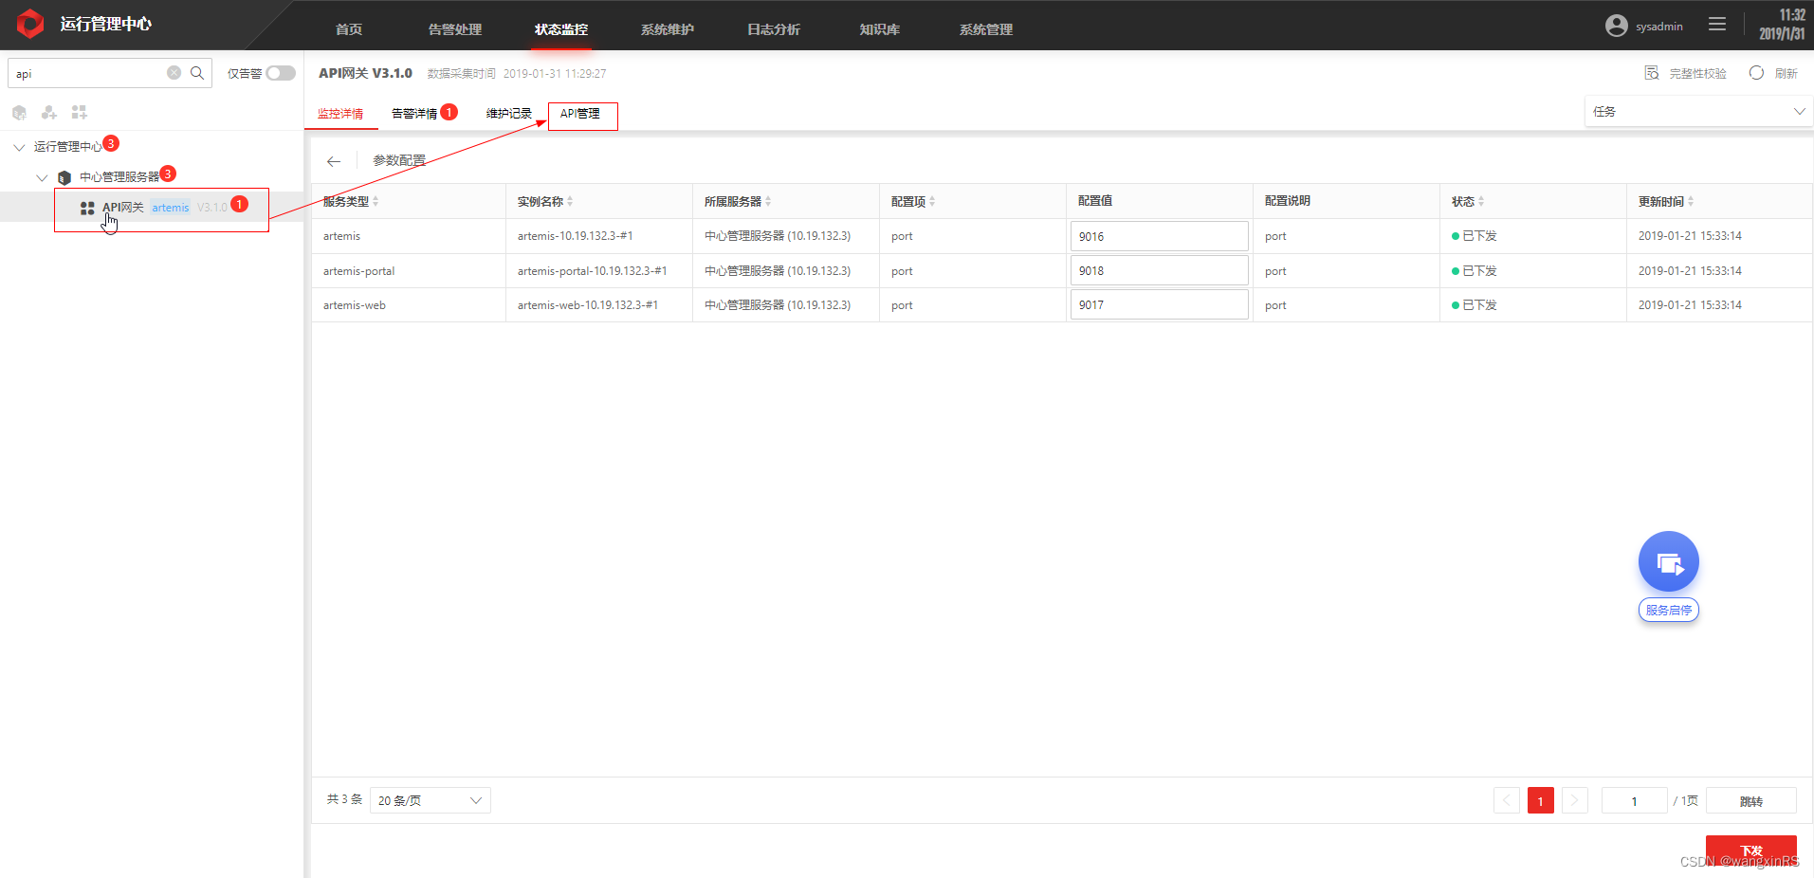Click the 中心管理服务器 server icon
Viewport: 1814px width, 878px height.
point(64,177)
